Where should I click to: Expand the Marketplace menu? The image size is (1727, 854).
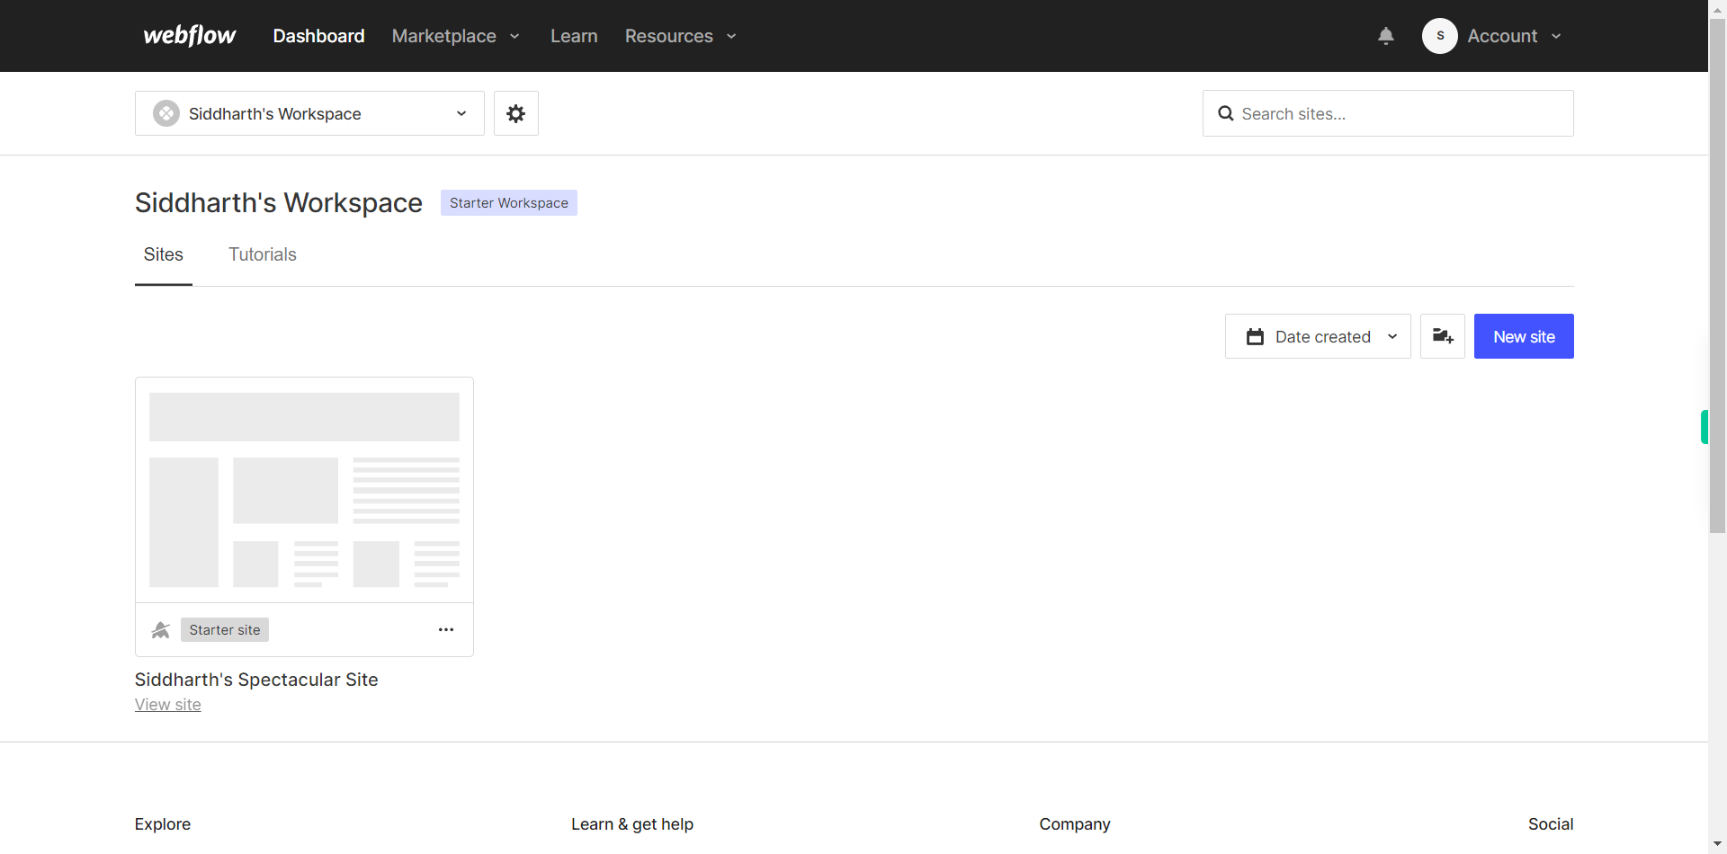456,36
